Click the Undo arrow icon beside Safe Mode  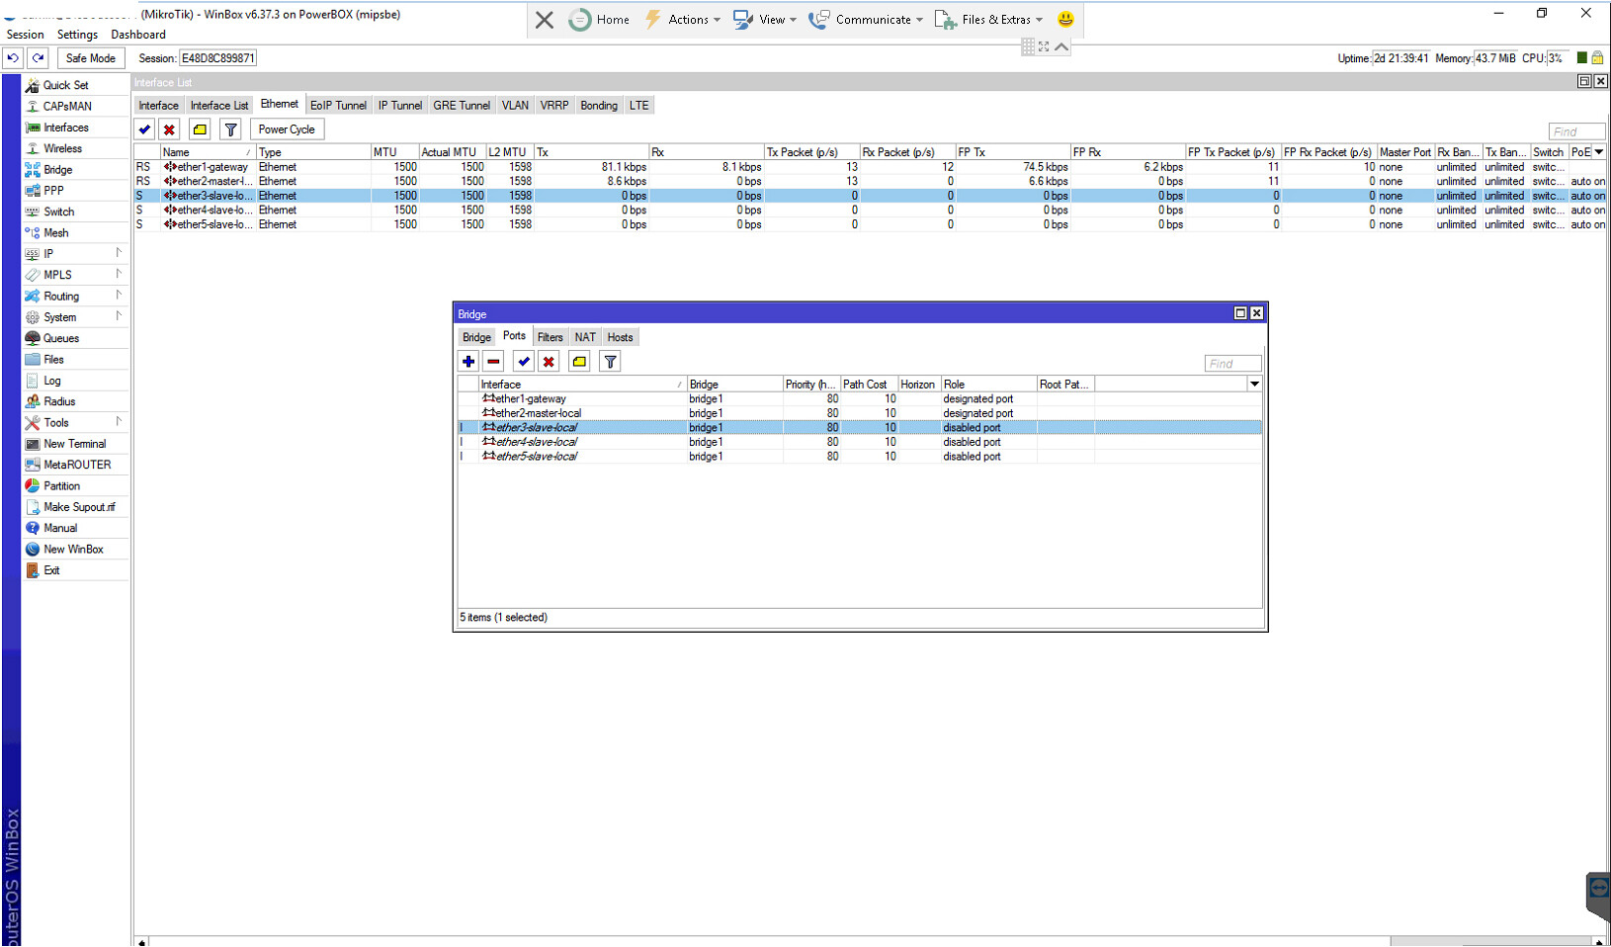13,58
